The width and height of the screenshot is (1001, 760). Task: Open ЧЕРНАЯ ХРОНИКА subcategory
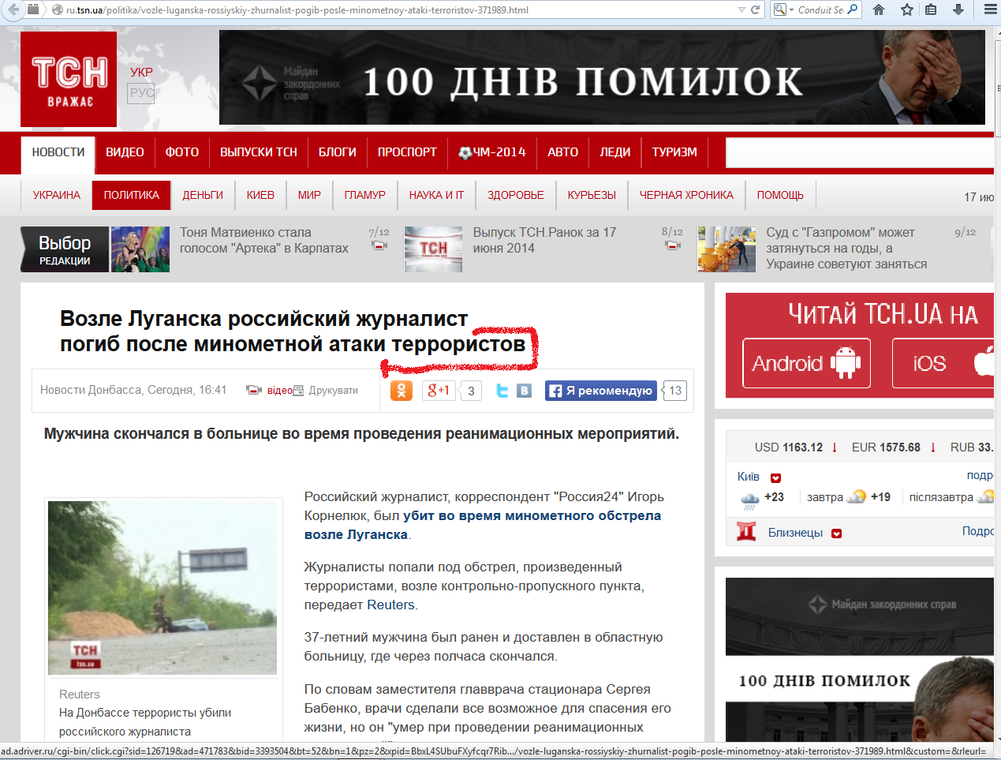[686, 195]
